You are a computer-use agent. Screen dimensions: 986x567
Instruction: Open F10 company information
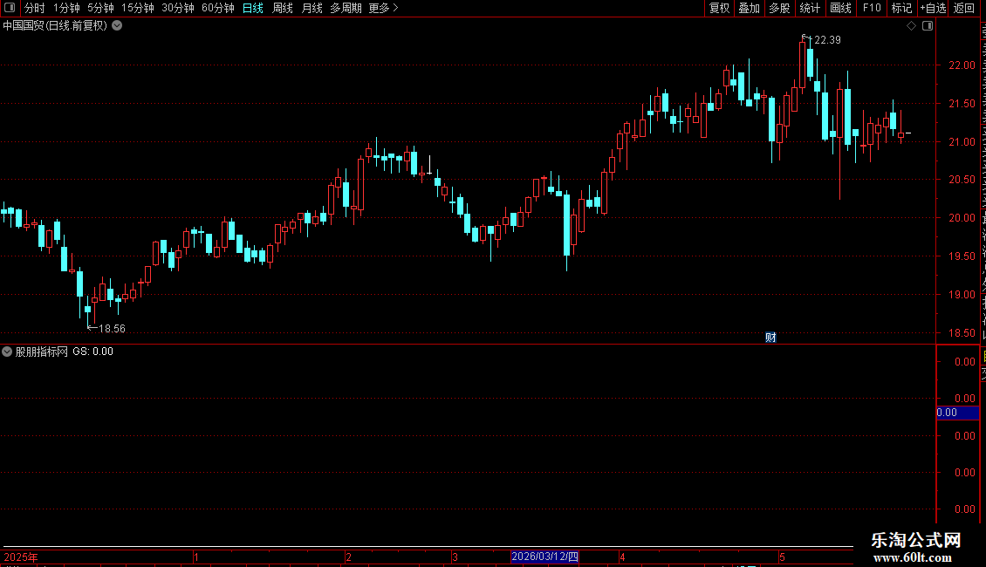pyautogui.click(x=872, y=8)
